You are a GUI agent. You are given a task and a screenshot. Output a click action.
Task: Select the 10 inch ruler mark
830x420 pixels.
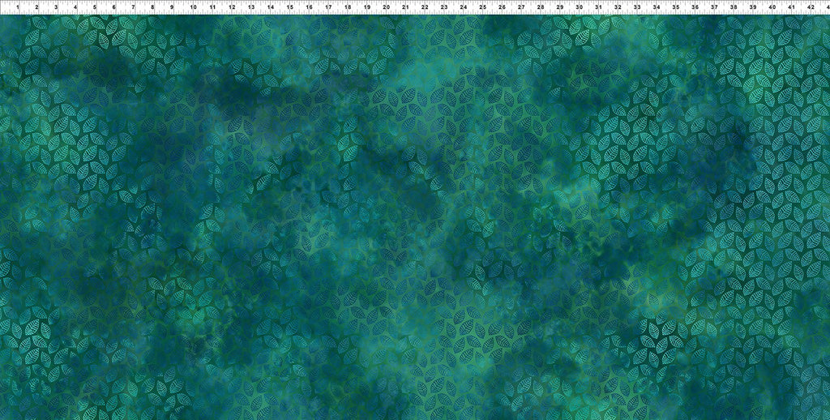point(192,7)
